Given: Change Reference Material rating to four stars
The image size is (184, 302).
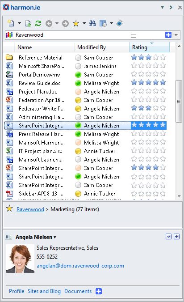Looking at the screenshot, I should (x=155, y=57).
